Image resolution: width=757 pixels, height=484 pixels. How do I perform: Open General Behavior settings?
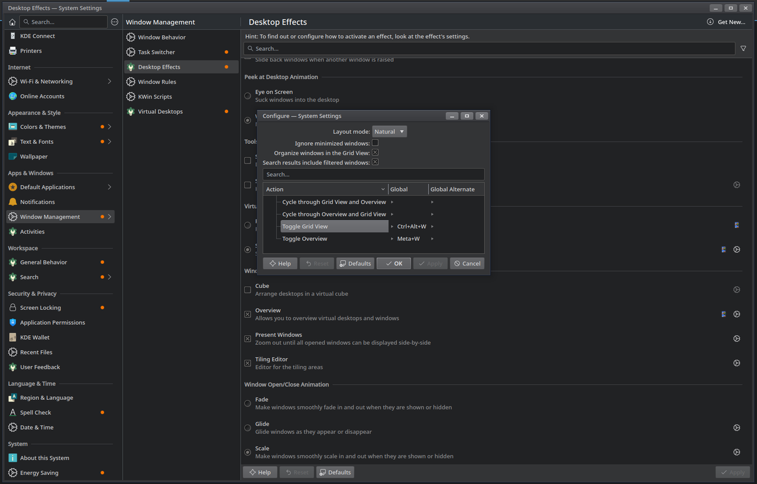(x=60, y=263)
